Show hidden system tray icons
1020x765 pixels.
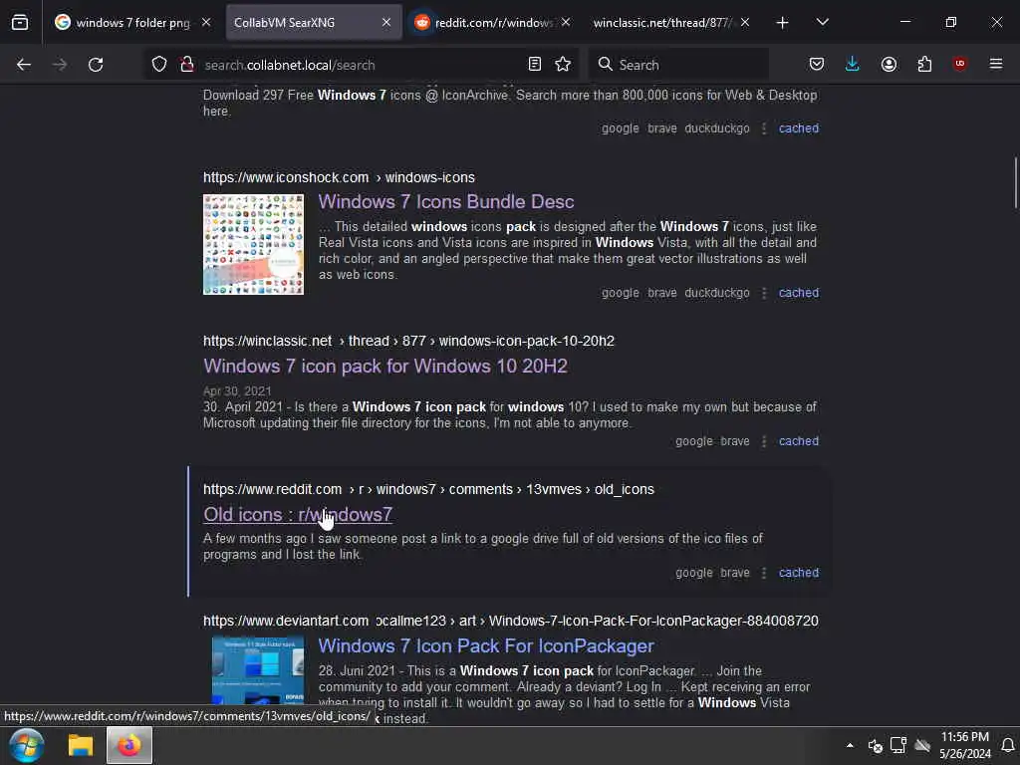(850, 745)
